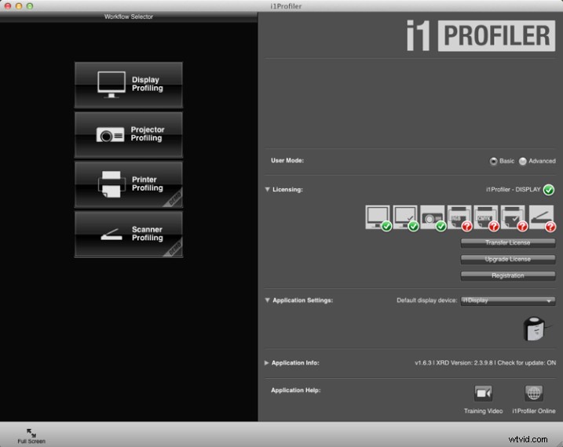Image resolution: width=563 pixels, height=447 pixels.
Task: Click the scanner license icon
Action: (x=542, y=217)
